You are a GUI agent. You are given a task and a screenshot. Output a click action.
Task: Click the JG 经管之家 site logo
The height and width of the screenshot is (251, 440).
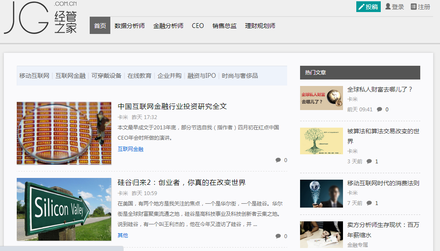40,18
